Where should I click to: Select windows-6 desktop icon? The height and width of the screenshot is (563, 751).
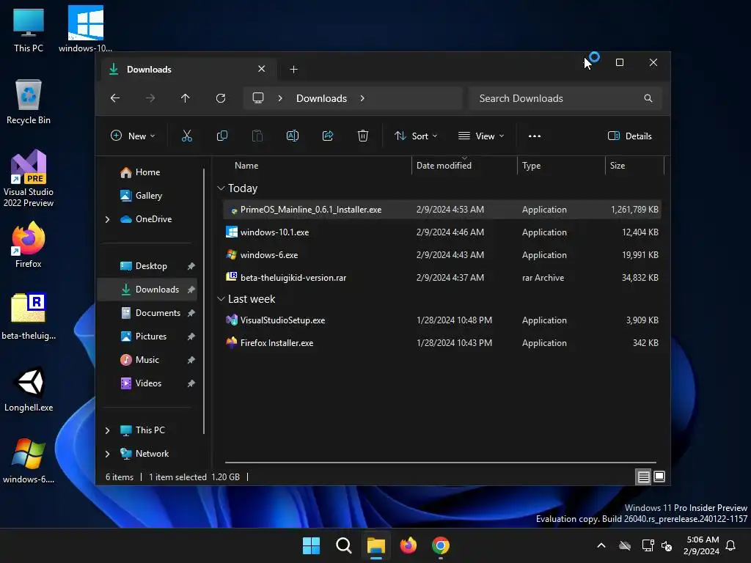coord(29,460)
